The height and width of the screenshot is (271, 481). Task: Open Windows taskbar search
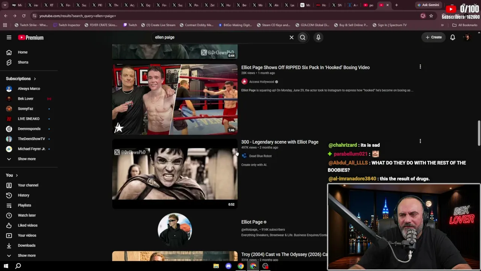(18, 266)
